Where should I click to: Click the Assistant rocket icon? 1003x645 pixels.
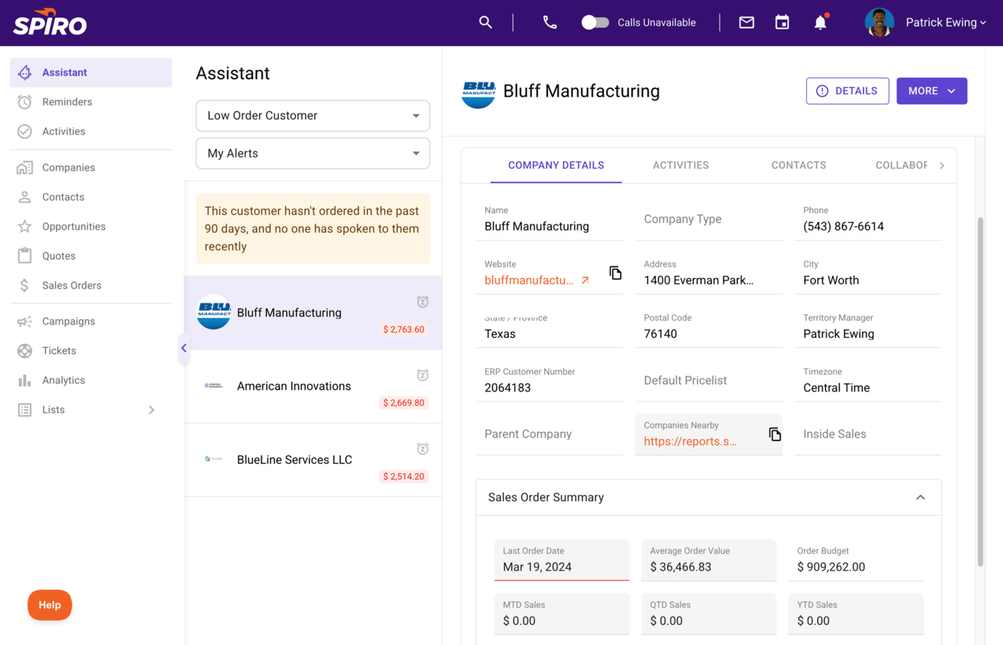(x=25, y=72)
